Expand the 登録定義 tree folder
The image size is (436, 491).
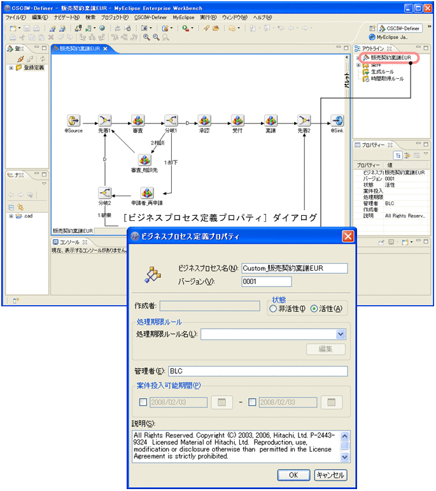click(x=11, y=68)
